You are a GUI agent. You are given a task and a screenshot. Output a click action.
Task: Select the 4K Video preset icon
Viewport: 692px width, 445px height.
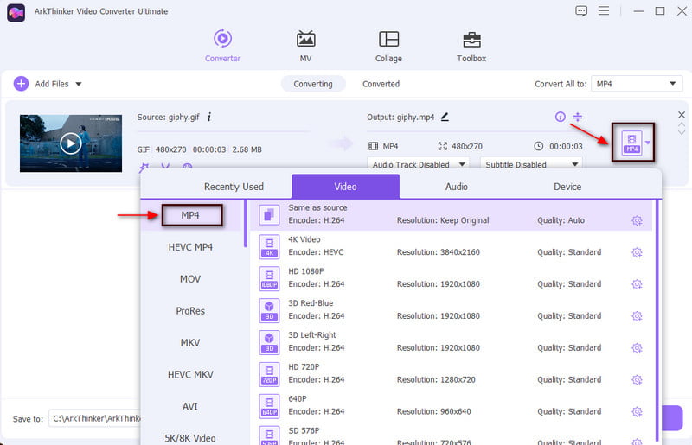(269, 246)
